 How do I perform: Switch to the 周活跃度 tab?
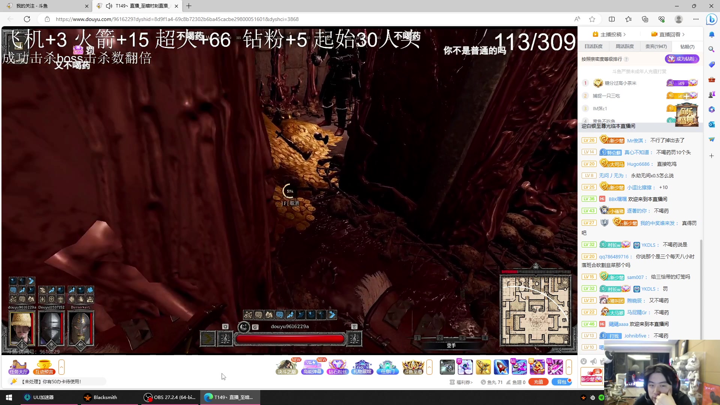point(624,46)
